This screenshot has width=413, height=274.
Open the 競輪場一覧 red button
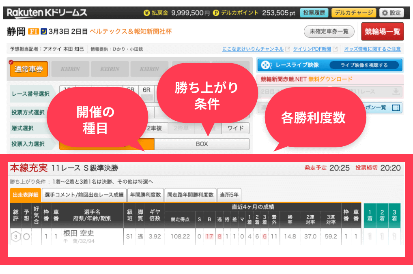click(382, 32)
